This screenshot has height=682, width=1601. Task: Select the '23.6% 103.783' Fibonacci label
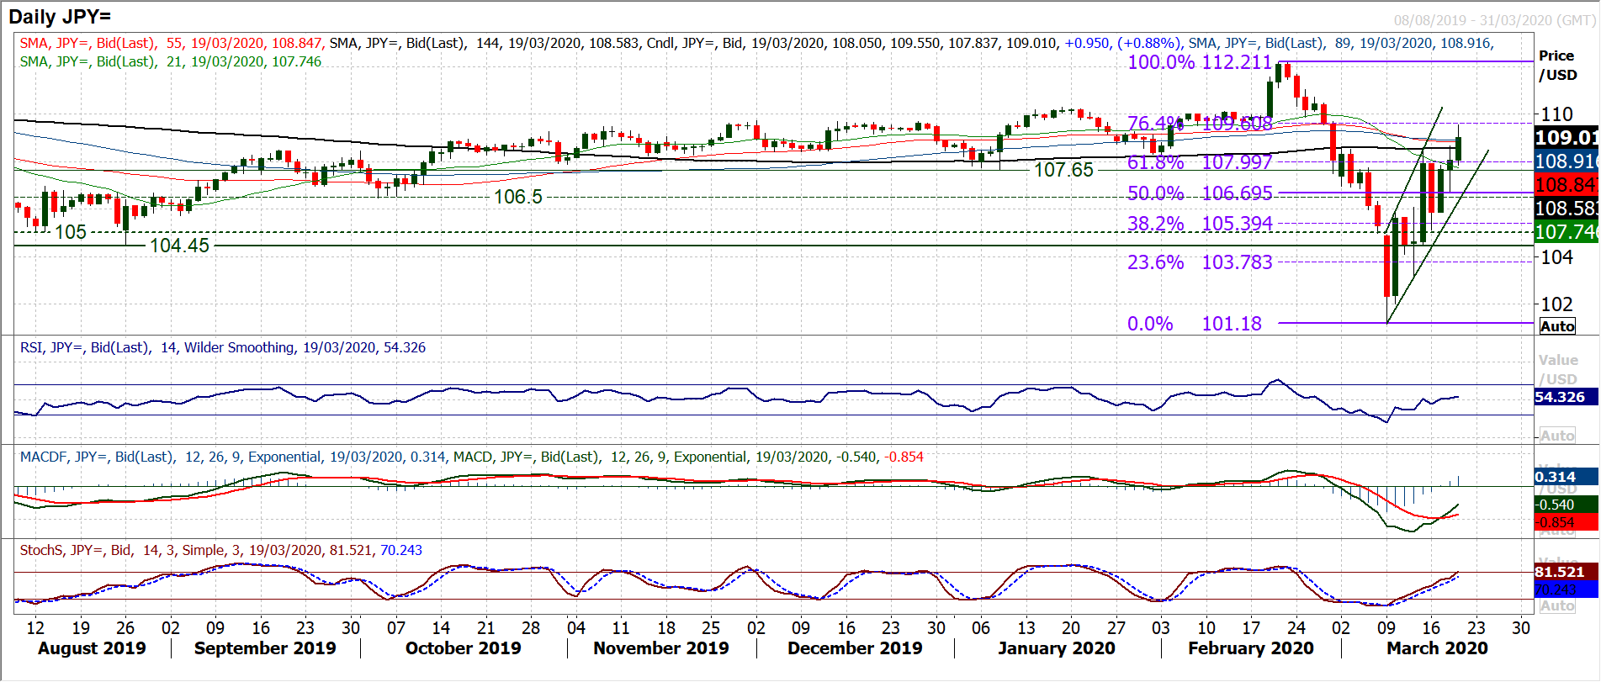click(x=1200, y=262)
